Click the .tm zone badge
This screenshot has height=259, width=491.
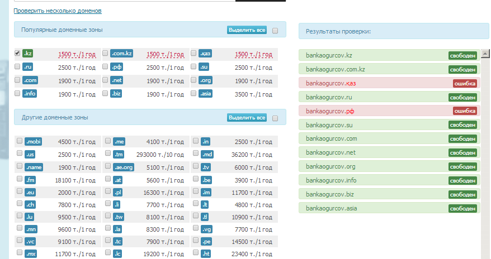[119, 154]
